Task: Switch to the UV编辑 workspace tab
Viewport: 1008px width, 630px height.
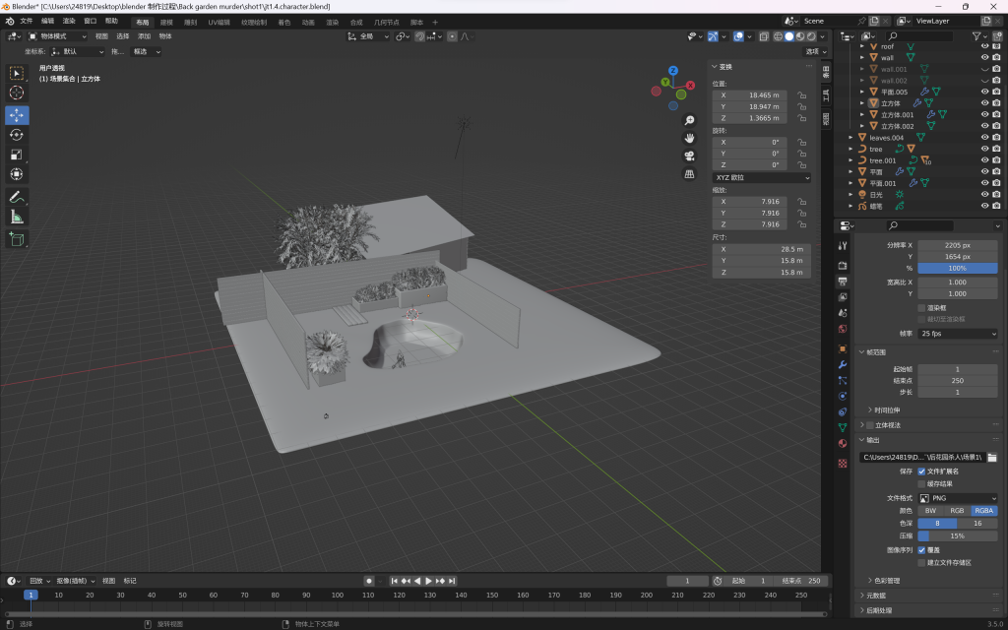Action: pyautogui.click(x=218, y=21)
